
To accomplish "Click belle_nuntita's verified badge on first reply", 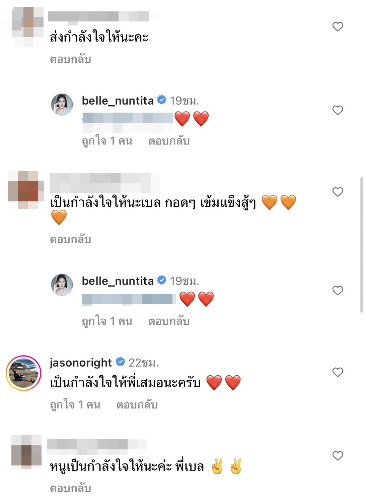I will pyautogui.click(x=162, y=99).
